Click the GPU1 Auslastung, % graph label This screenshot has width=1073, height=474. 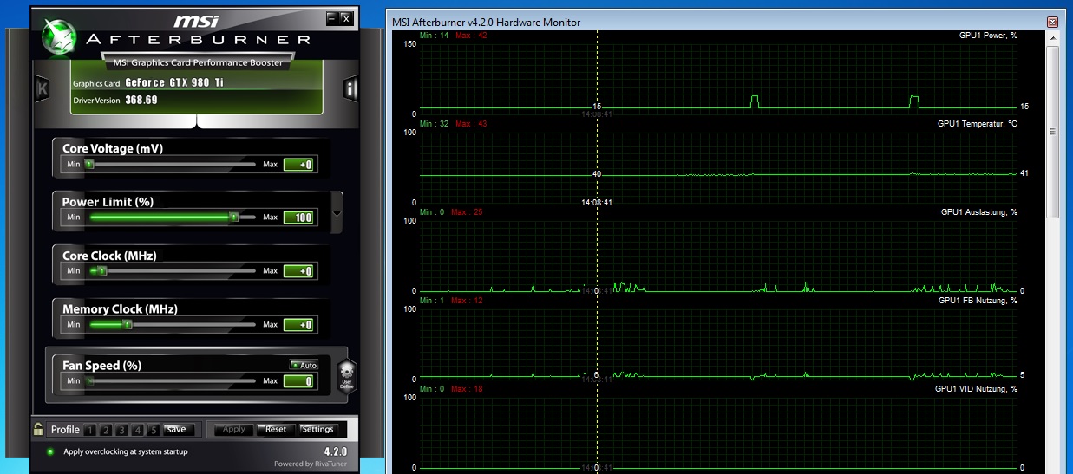979,212
